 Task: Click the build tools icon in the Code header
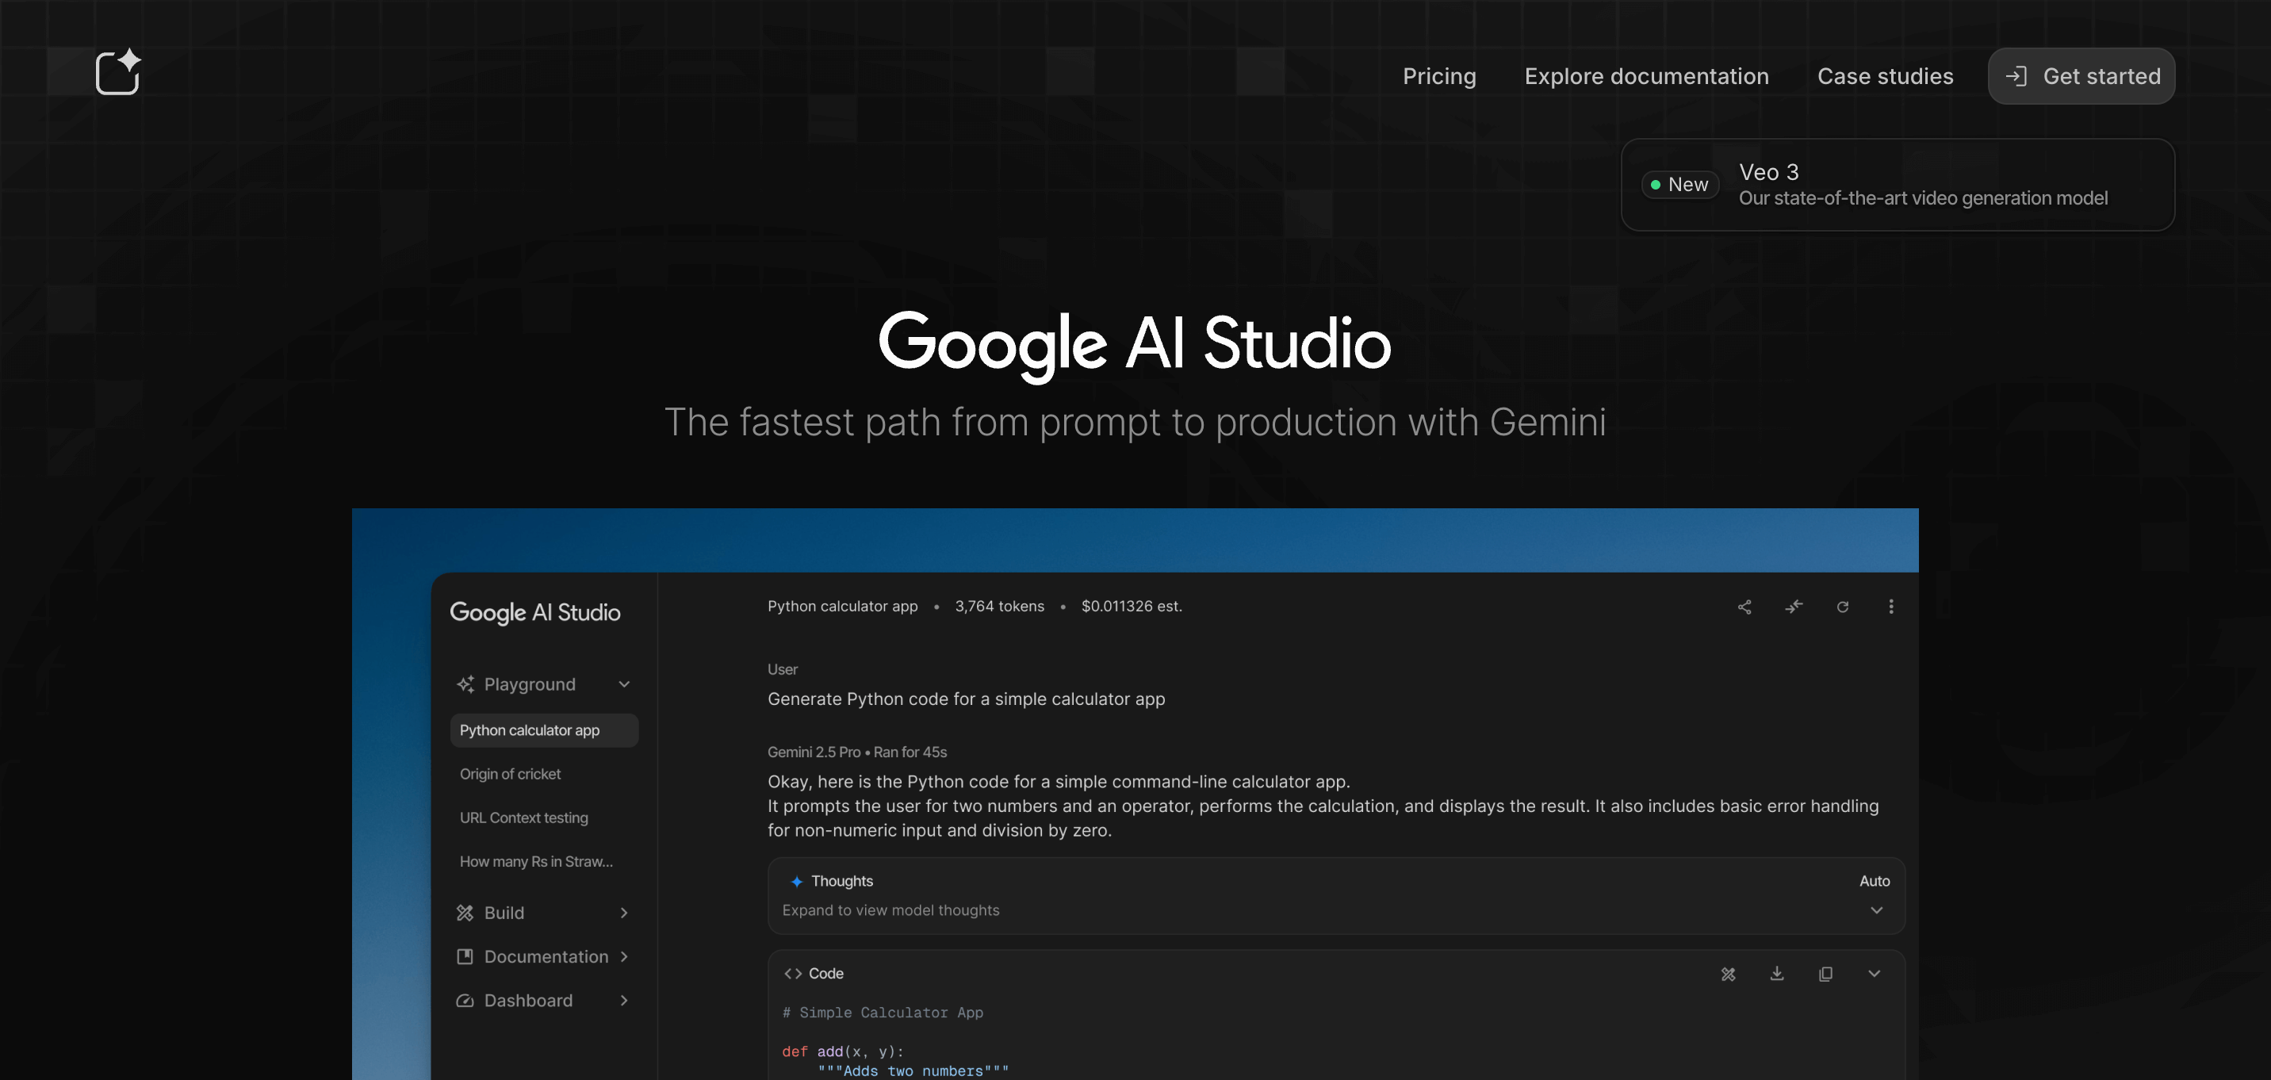(1728, 973)
